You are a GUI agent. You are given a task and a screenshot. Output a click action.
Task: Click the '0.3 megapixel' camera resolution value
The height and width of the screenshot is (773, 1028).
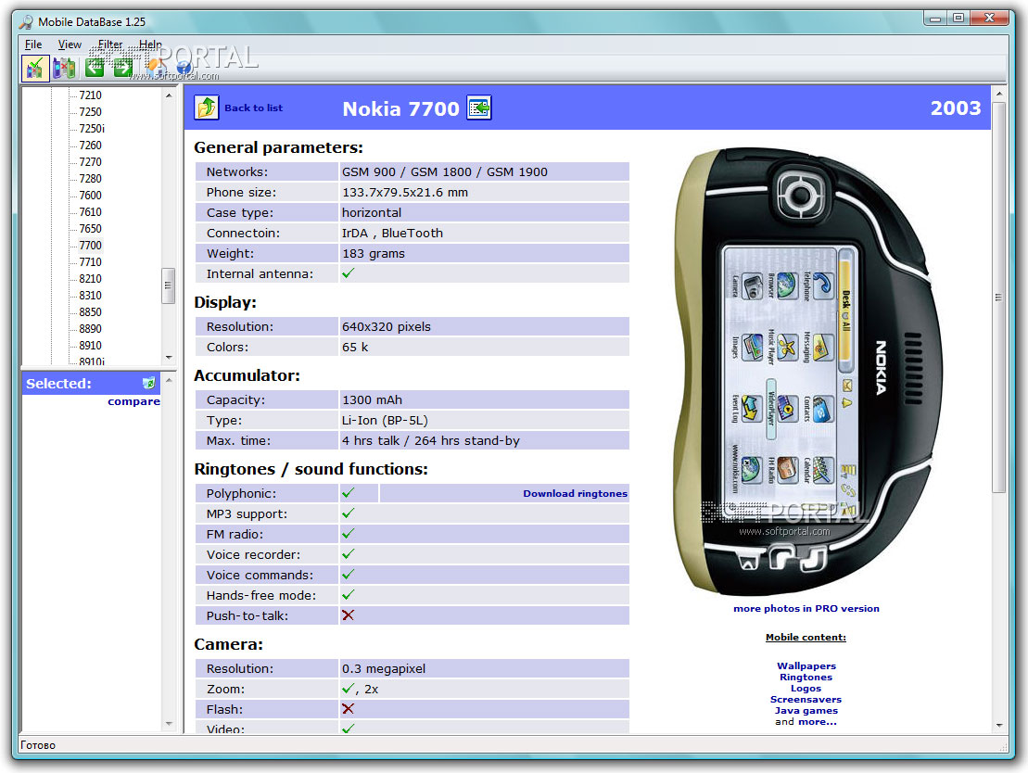384,668
